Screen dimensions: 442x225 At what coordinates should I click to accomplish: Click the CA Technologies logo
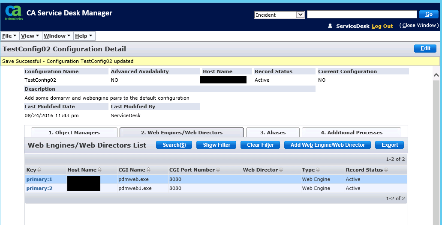click(x=14, y=13)
